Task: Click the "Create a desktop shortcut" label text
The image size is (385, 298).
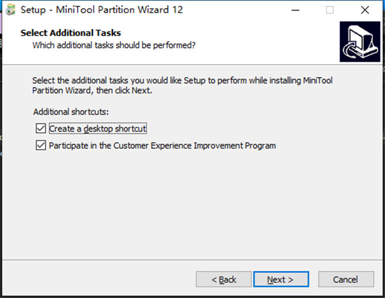Action: tap(98, 128)
